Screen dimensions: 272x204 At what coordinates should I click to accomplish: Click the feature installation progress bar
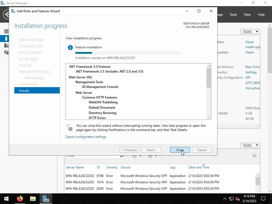coord(127,53)
